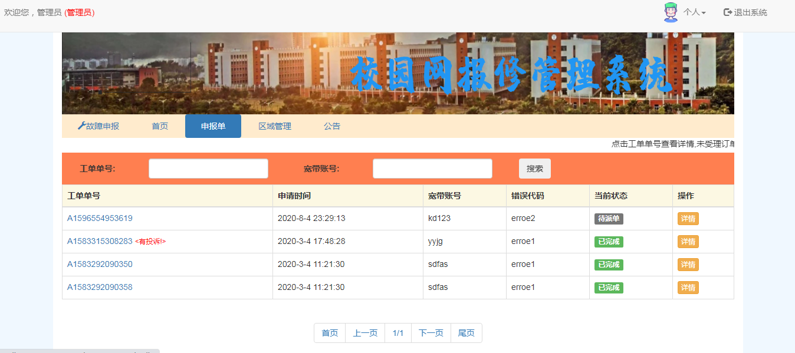The height and width of the screenshot is (353, 795).
Task: Click 下一页 pagination button
Action: pyautogui.click(x=431, y=333)
